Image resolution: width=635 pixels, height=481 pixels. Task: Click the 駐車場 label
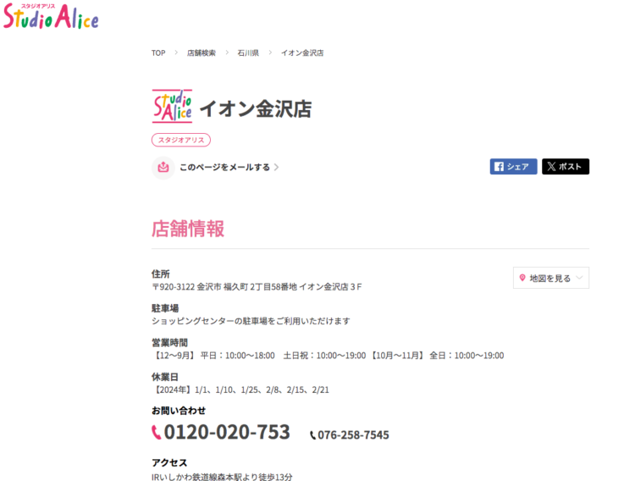point(165,308)
